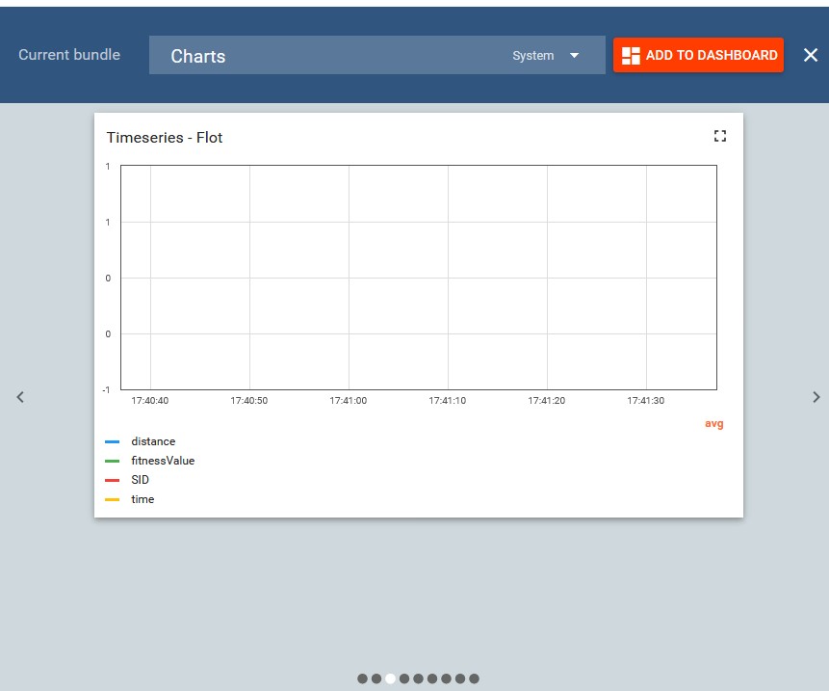Toggle the time series legend label
829x691 pixels.
pos(142,499)
